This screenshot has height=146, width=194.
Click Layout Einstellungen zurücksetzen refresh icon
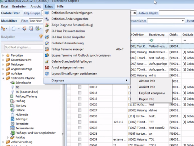[x=47, y=73]
